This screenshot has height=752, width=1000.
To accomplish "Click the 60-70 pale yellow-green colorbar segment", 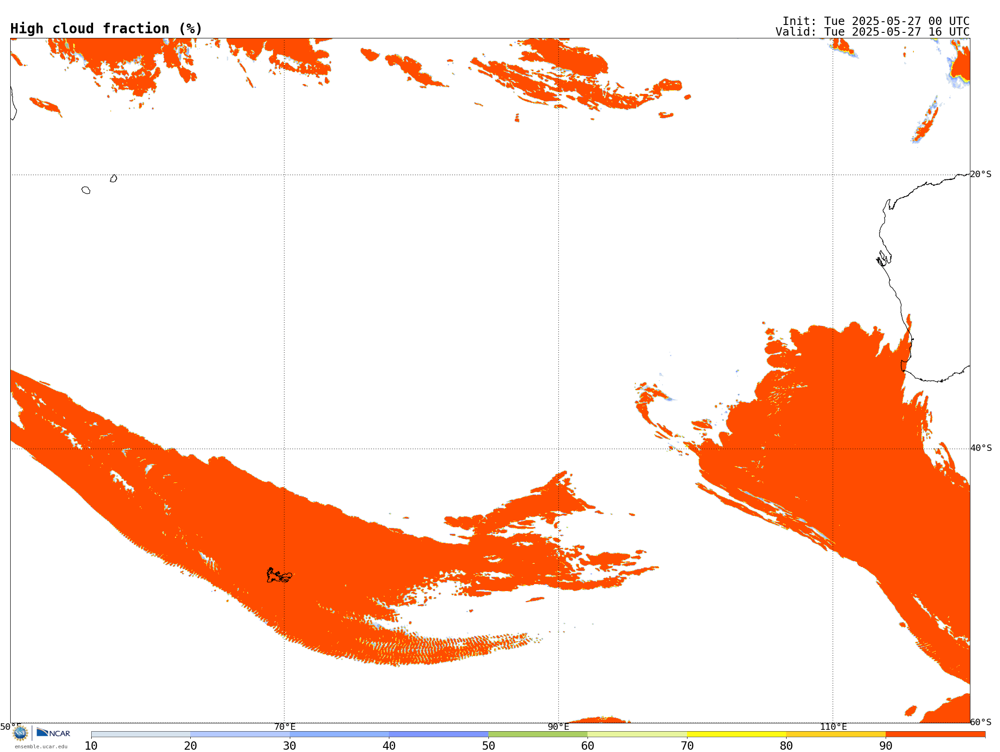I will point(637,734).
